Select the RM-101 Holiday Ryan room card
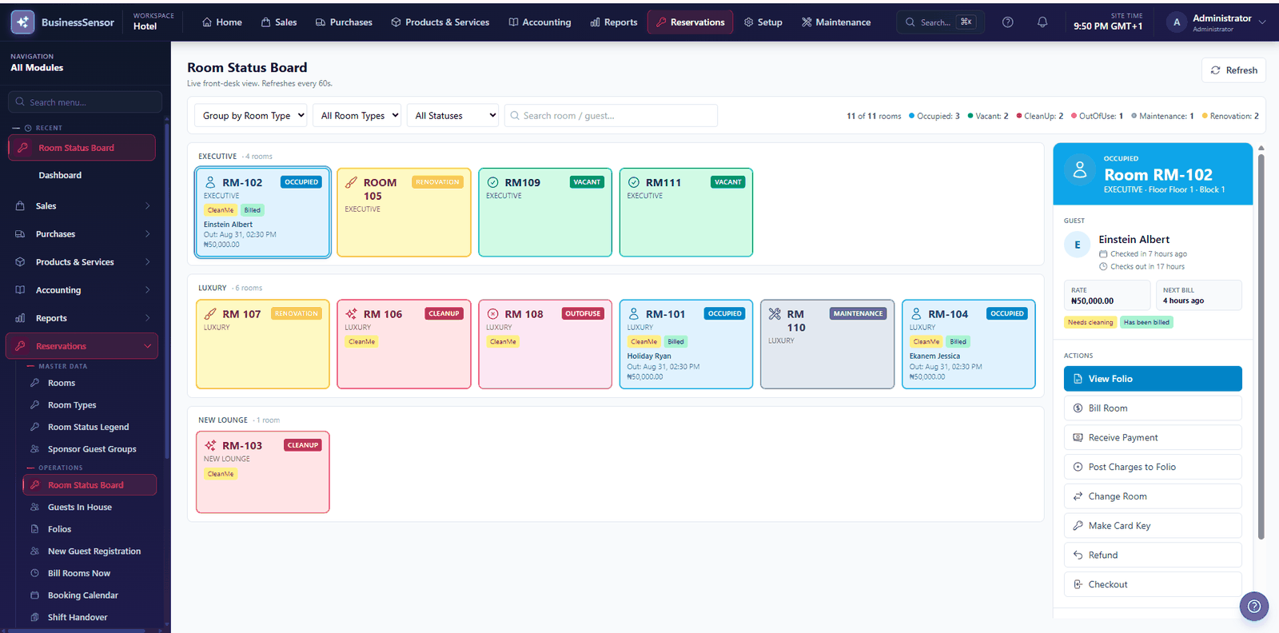 point(686,344)
